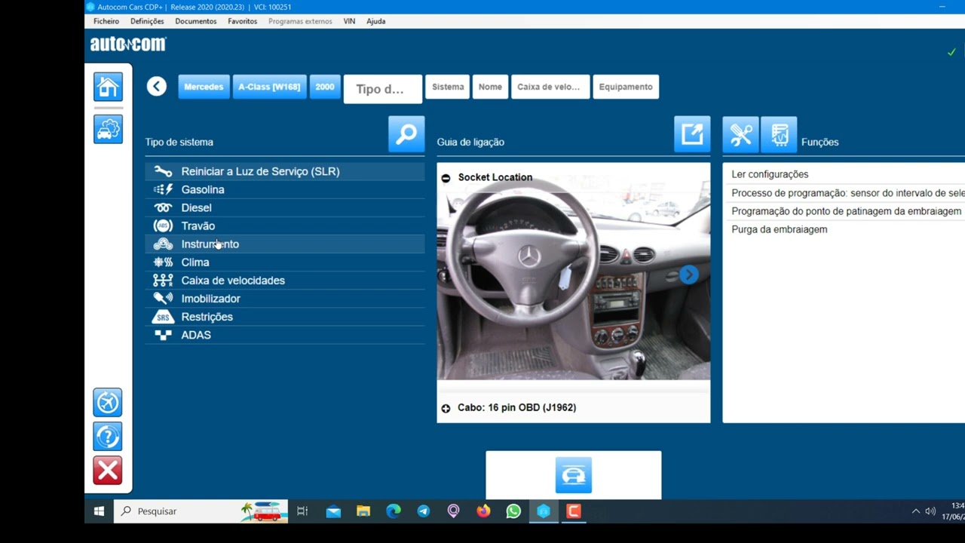Click the functions report document icon

pyautogui.click(x=779, y=134)
